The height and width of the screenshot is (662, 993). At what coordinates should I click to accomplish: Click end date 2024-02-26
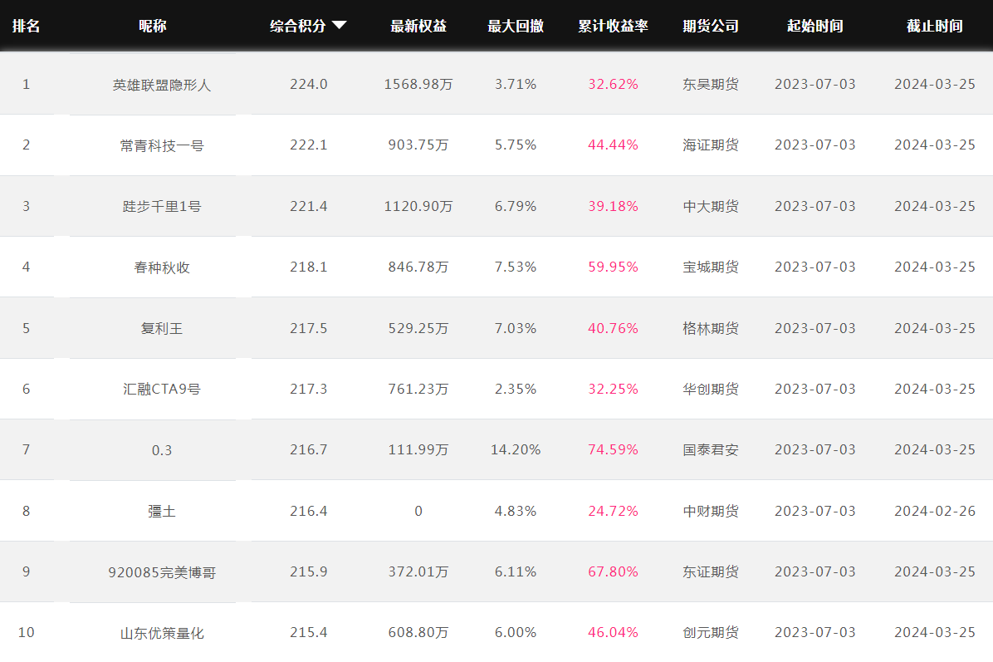[935, 511]
